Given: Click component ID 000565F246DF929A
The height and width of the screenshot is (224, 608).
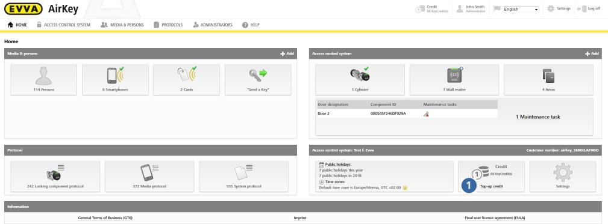Looking at the screenshot, I should click(x=388, y=114).
